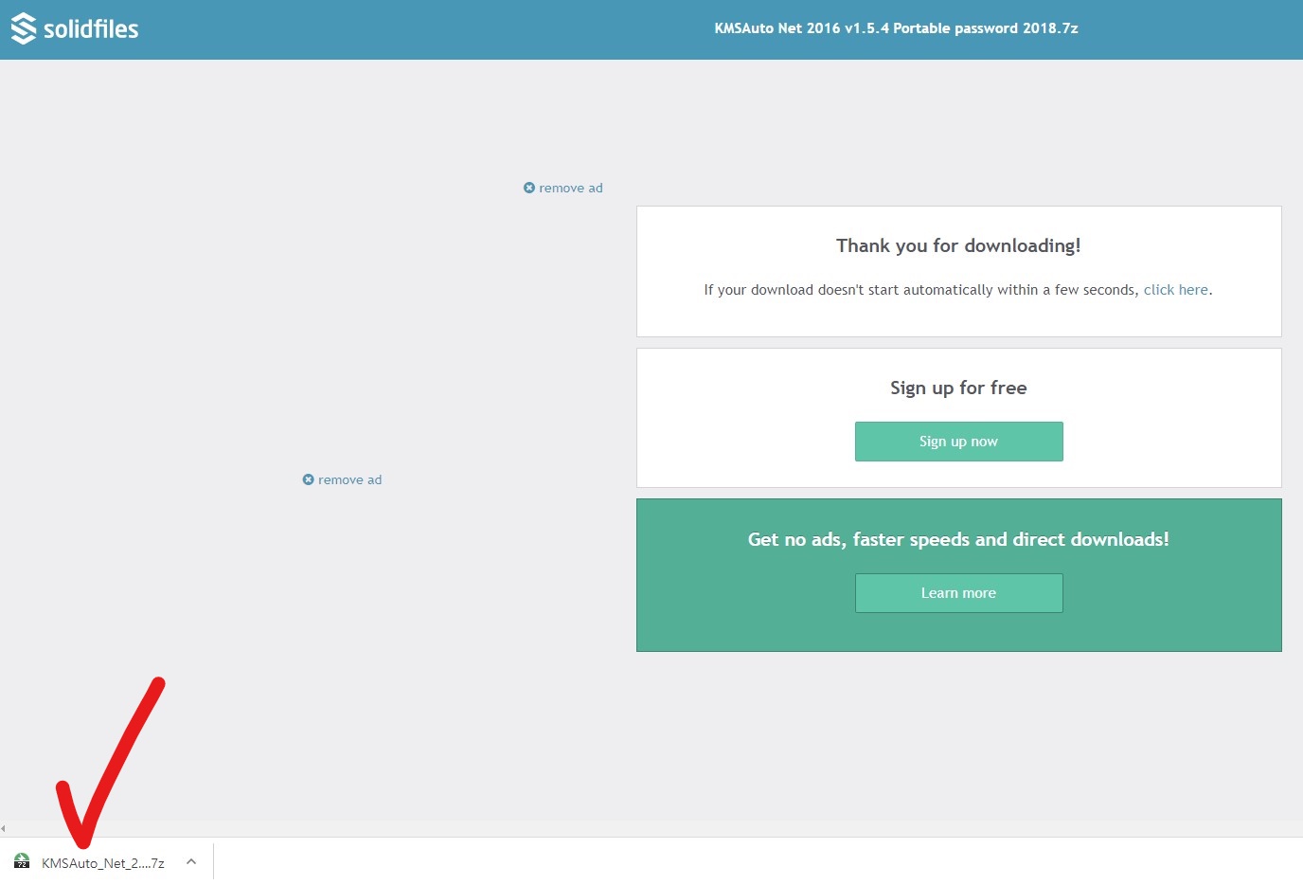Open the solidfiles home wordmark

[91, 29]
